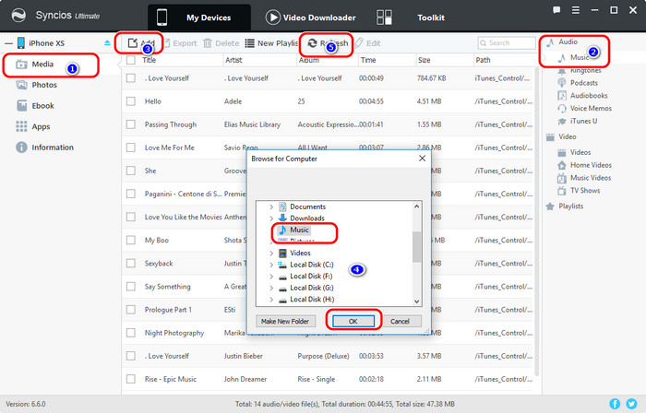
Task: Expand Videos folder in Browse dialog
Action: [271, 253]
